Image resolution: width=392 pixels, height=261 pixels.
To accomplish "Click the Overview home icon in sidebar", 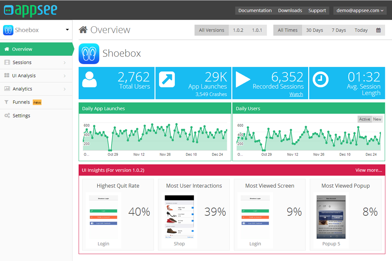I will [7, 49].
